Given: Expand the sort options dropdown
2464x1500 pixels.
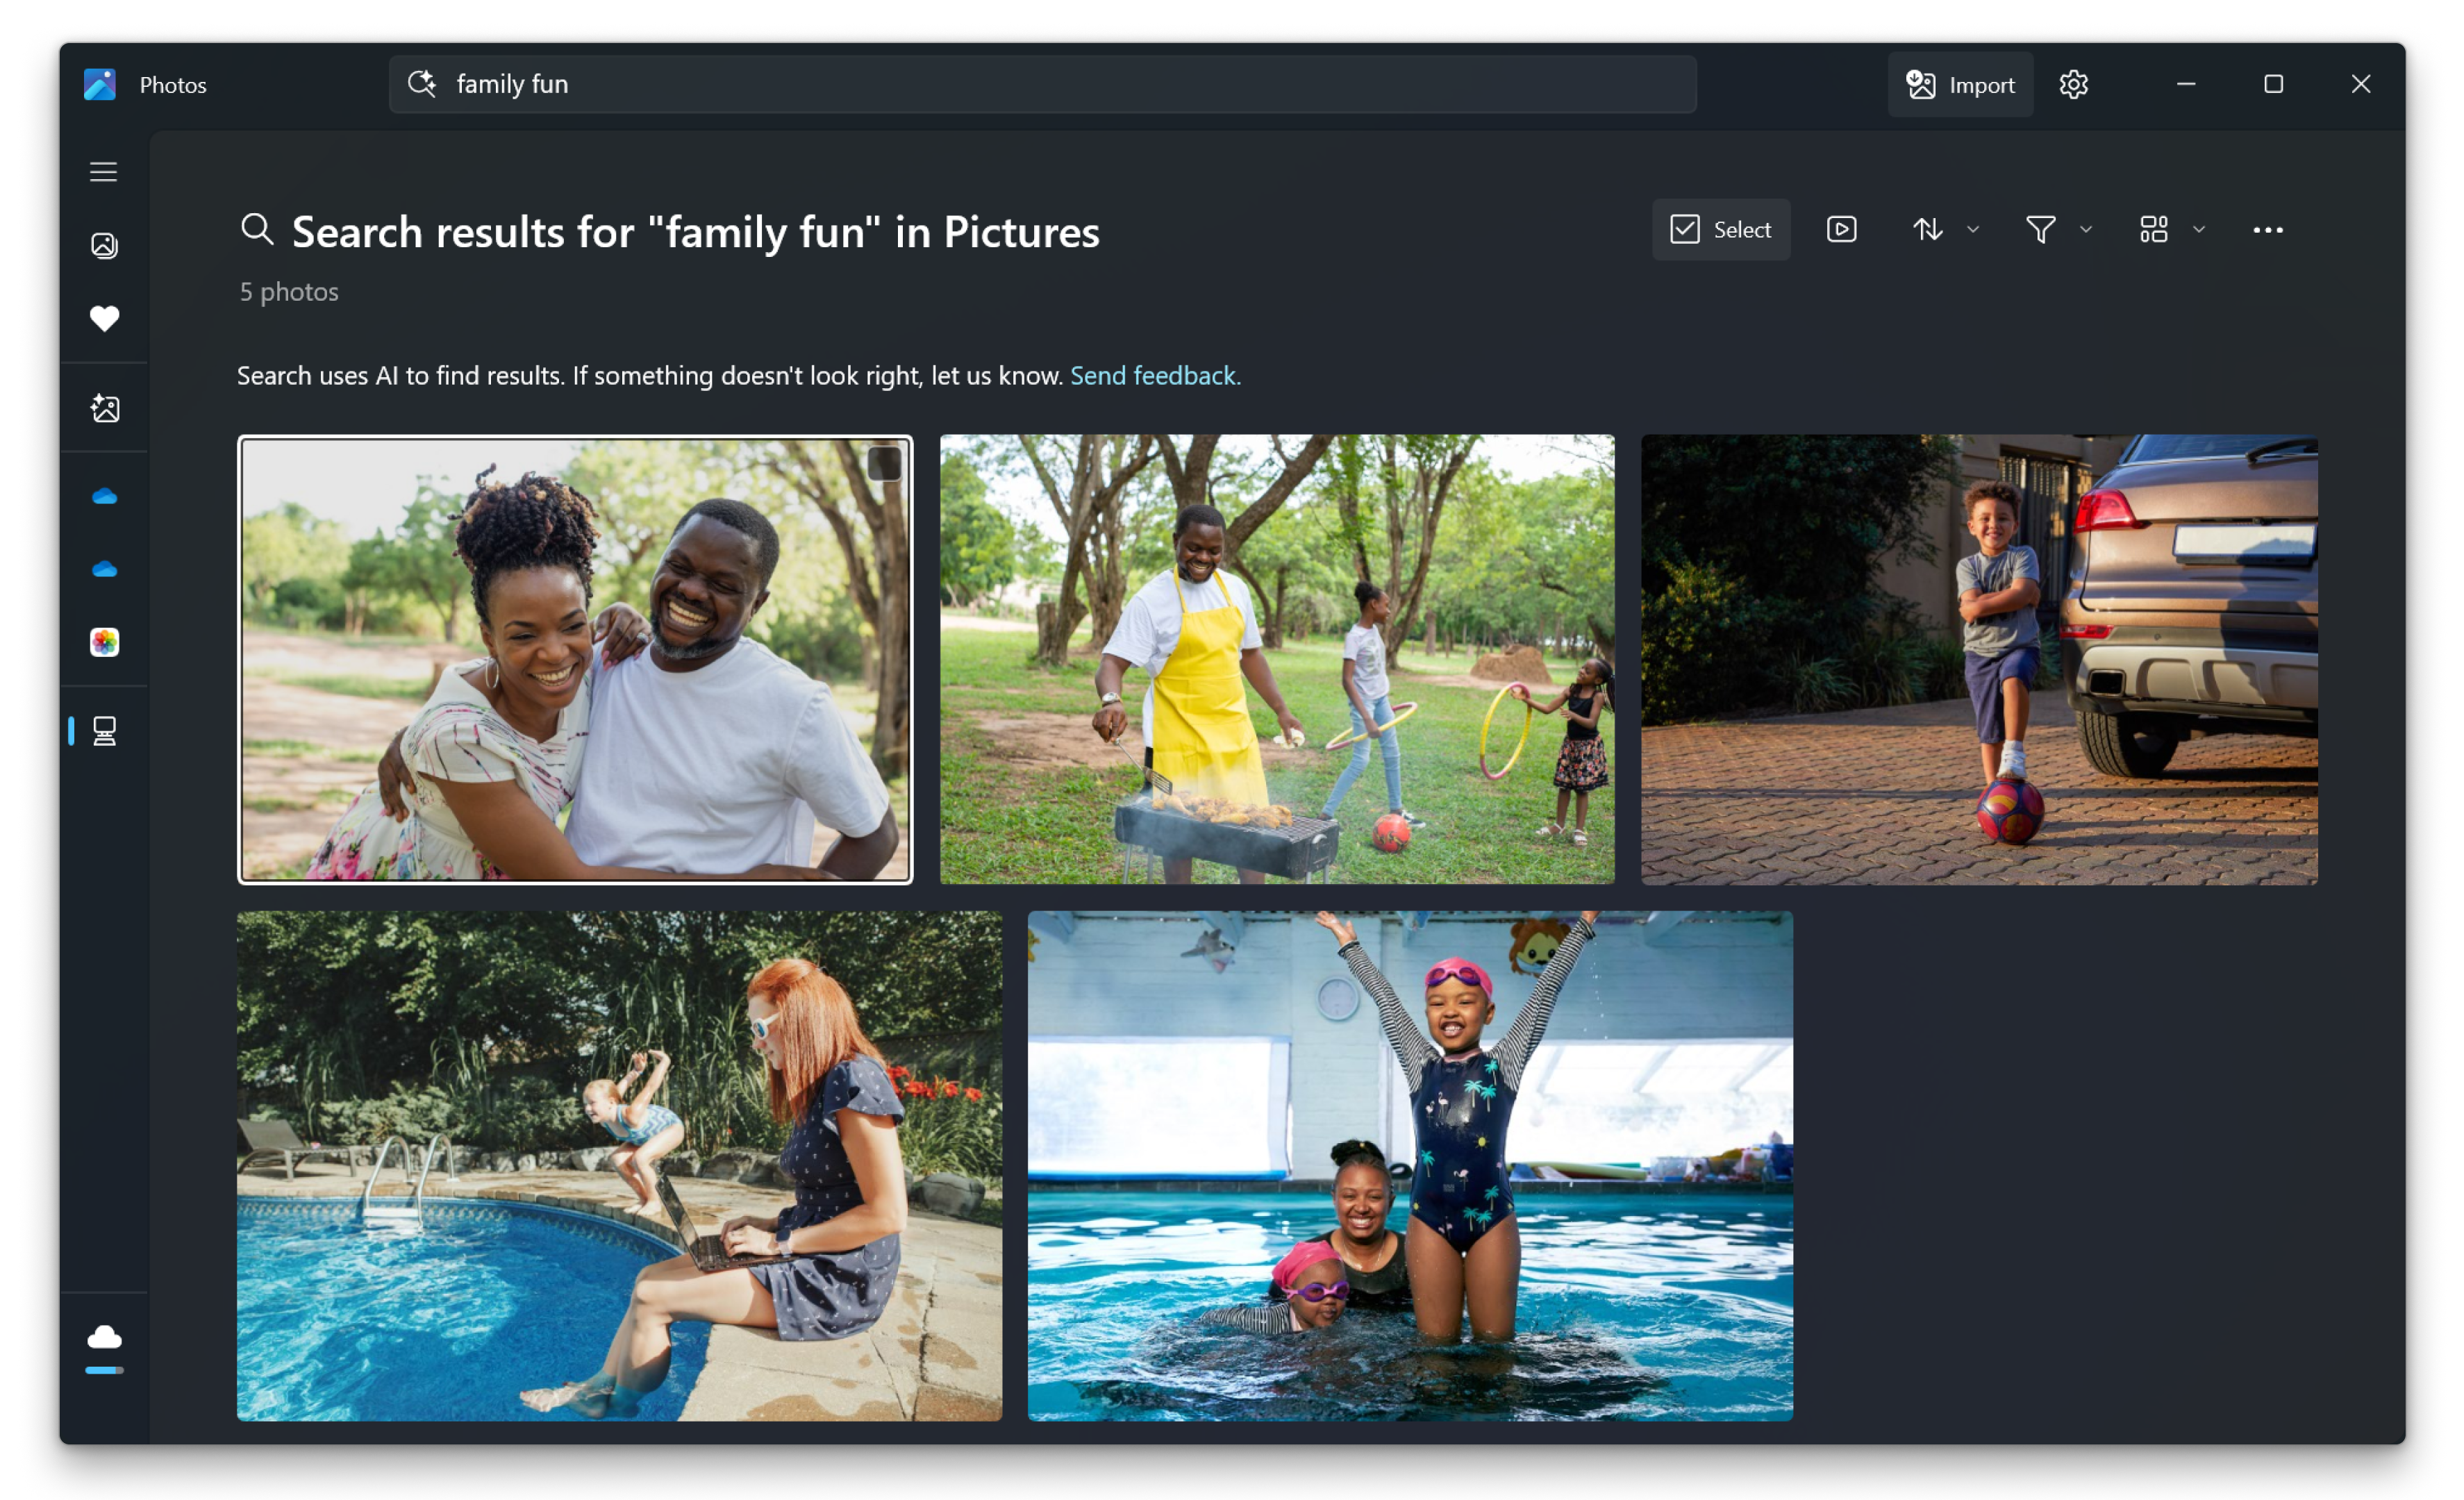Looking at the screenshot, I should 1972,229.
